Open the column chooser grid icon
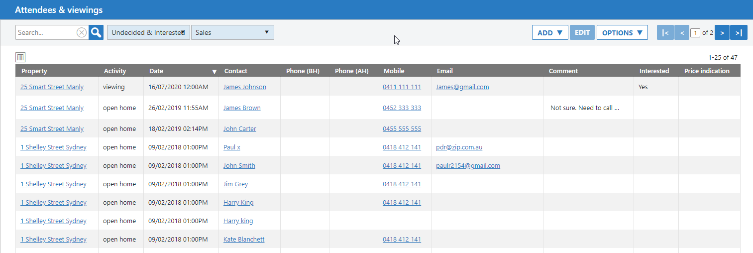 (x=20, y=57)
